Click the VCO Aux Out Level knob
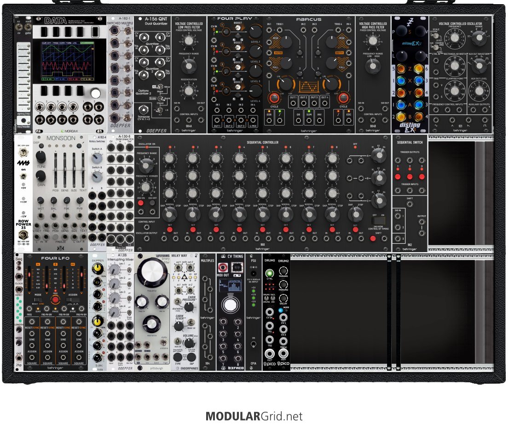The height and width of the screenshot is (426, 509). 479,91
